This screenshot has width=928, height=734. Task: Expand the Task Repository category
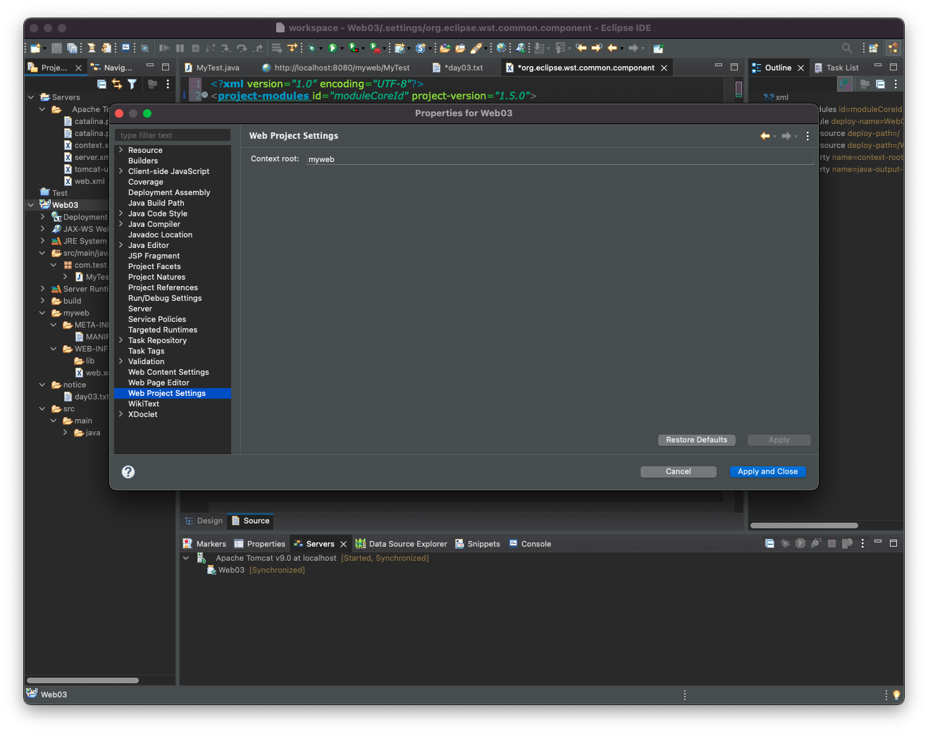coord(121,340)
